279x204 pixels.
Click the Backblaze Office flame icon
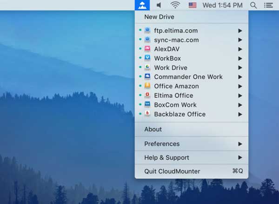pos(147,114)
